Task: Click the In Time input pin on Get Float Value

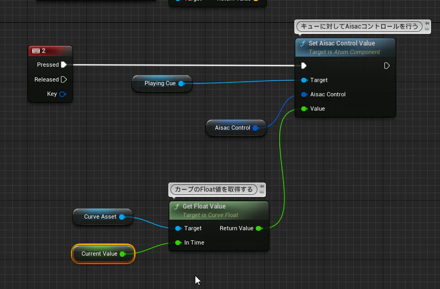Action: (x=178, y=243)
